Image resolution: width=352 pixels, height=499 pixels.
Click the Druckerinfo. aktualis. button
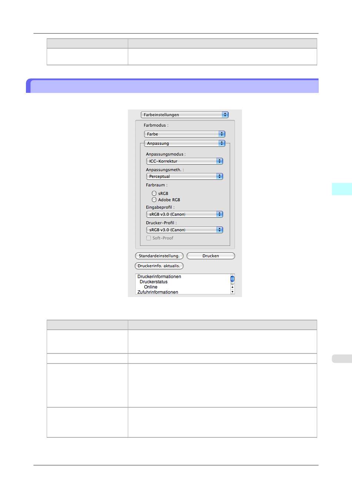coord(159,266)
